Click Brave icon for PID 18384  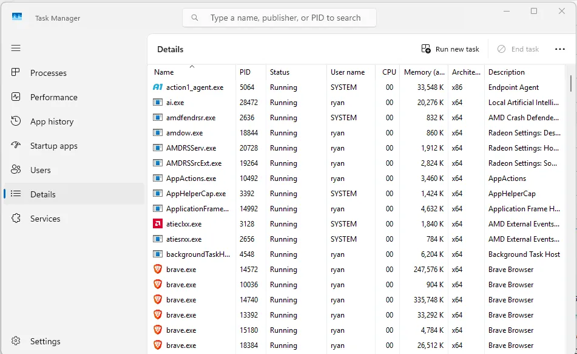[158, 345]
